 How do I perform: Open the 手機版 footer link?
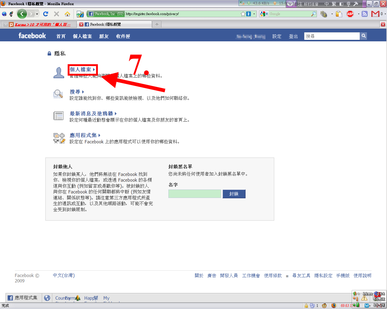[343, 276]
